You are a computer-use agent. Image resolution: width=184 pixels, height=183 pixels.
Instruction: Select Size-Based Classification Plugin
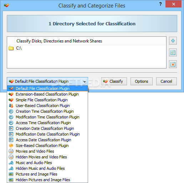(x=47, y=146)
